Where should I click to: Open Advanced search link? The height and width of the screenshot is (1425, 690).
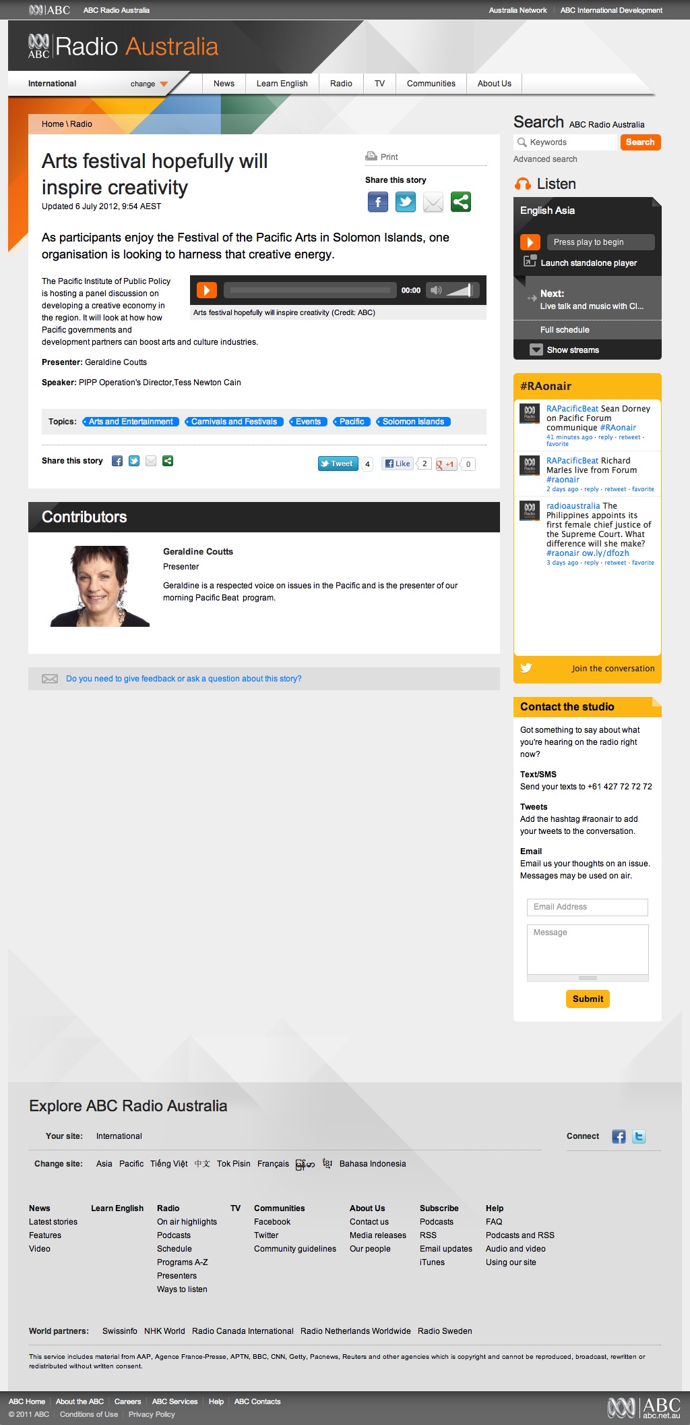pos(545,159)
